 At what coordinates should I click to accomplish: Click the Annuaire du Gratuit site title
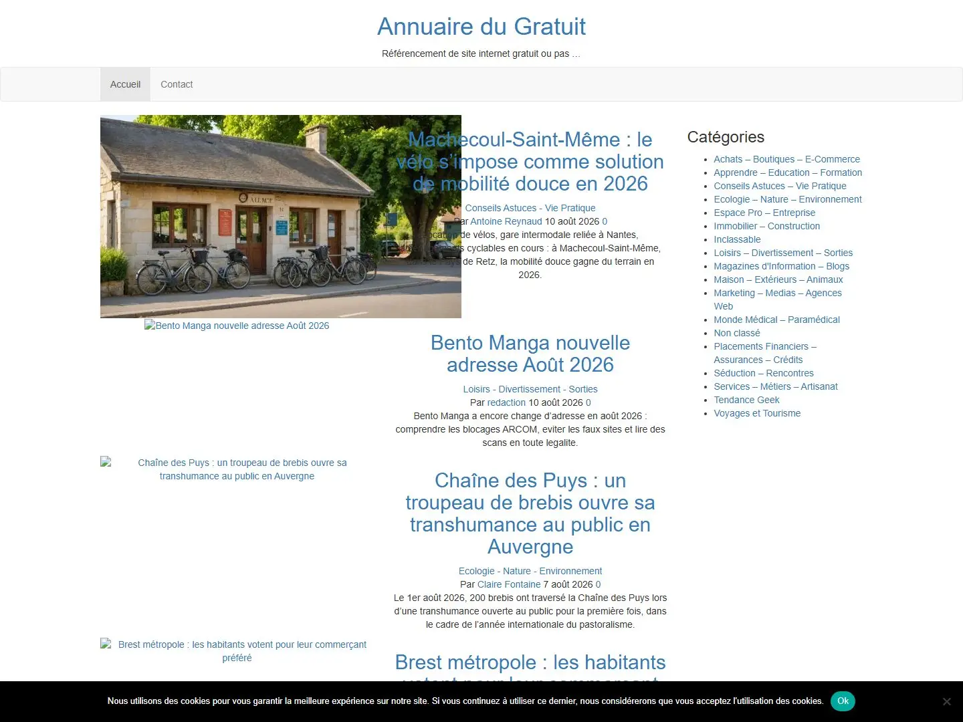point(481,27)
